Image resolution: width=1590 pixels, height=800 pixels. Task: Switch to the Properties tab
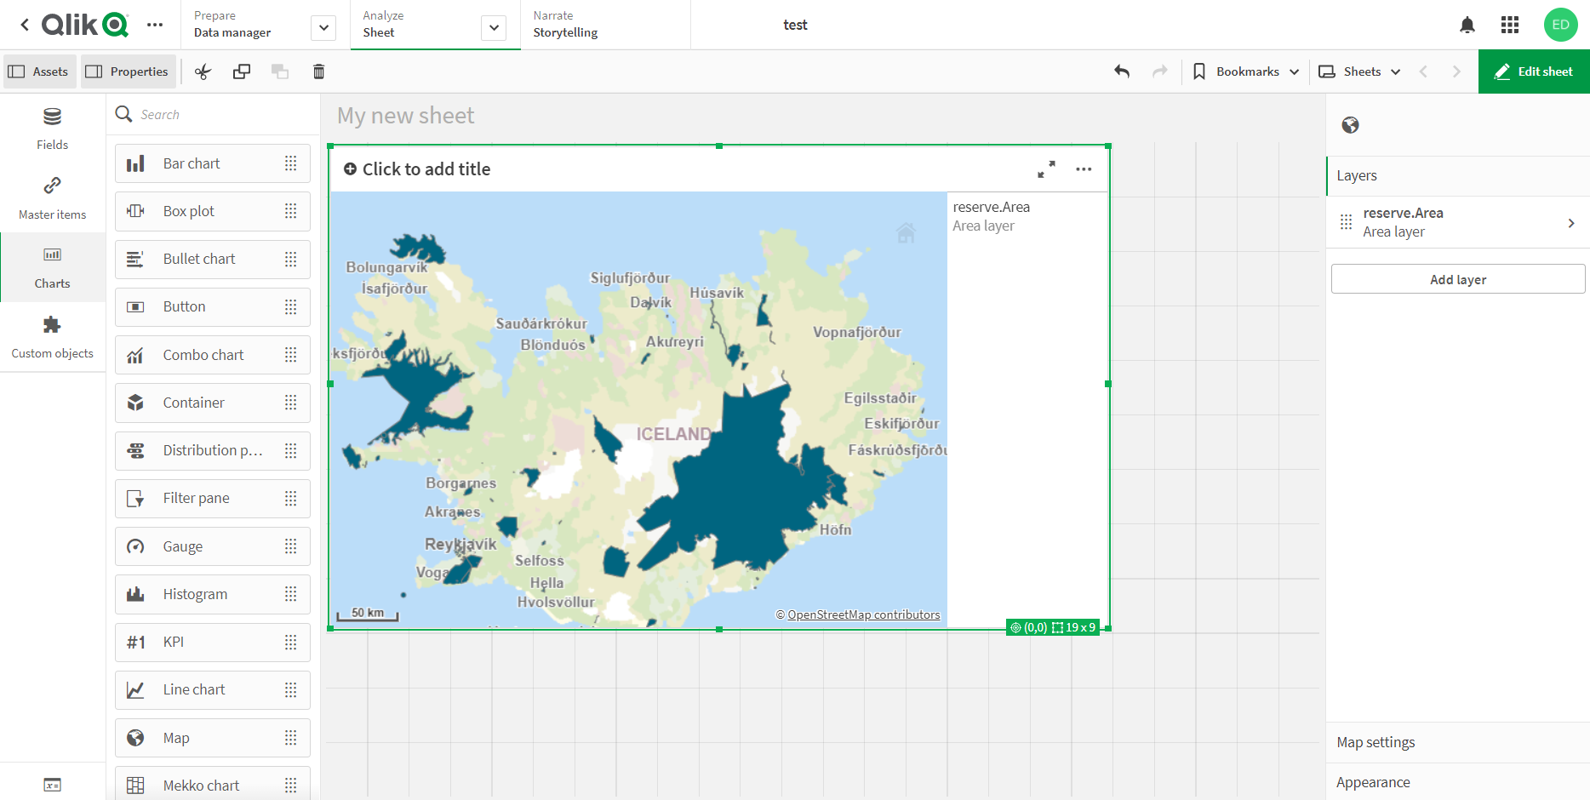[128, 71]
